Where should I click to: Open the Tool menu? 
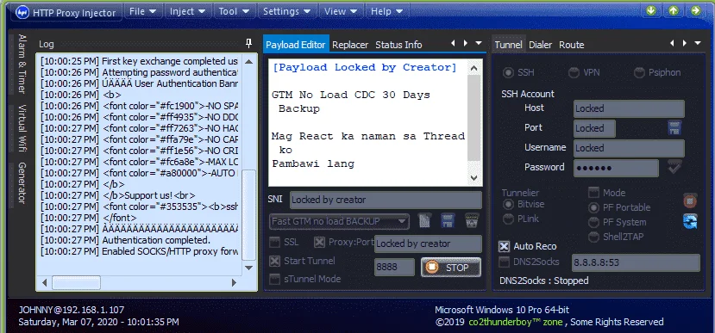pos(234,11)
